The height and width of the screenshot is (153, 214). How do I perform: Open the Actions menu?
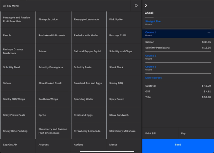[x=79, y=145]
